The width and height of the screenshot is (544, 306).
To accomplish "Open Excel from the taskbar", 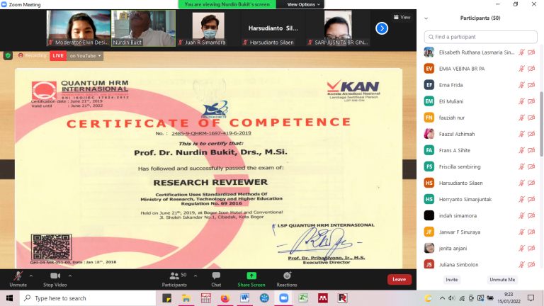I will pyautogui.click(x=303, y=298).
